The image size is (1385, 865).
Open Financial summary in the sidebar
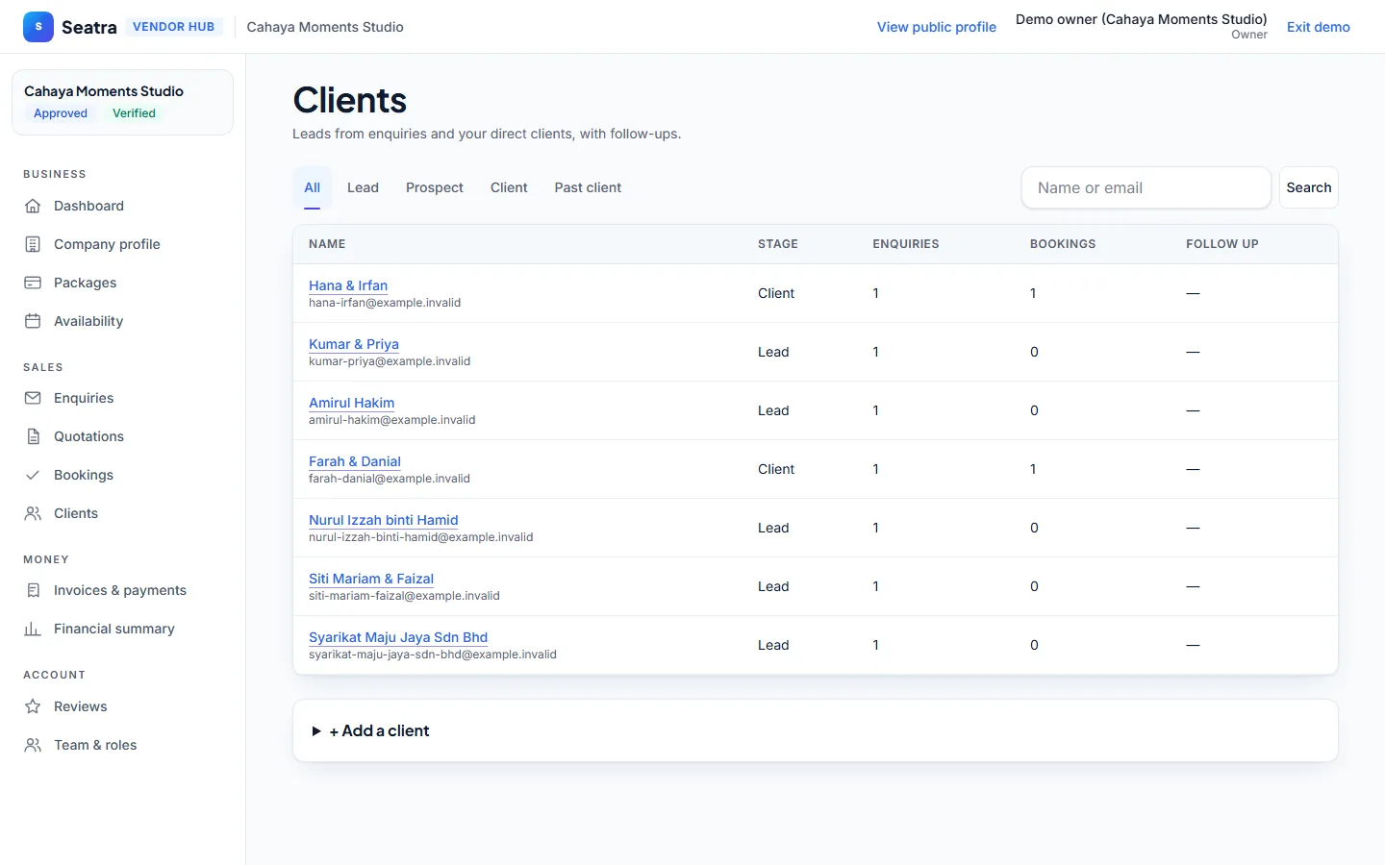click(x=122, y=629)
